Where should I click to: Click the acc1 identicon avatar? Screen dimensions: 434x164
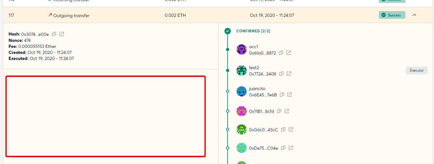242,49
